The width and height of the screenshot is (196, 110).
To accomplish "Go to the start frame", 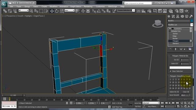I will coord(162,103).
